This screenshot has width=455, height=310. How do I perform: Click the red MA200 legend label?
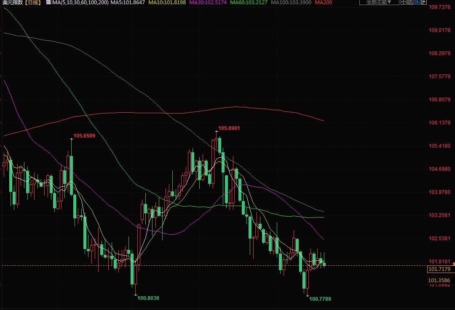(x=323, y=3)
